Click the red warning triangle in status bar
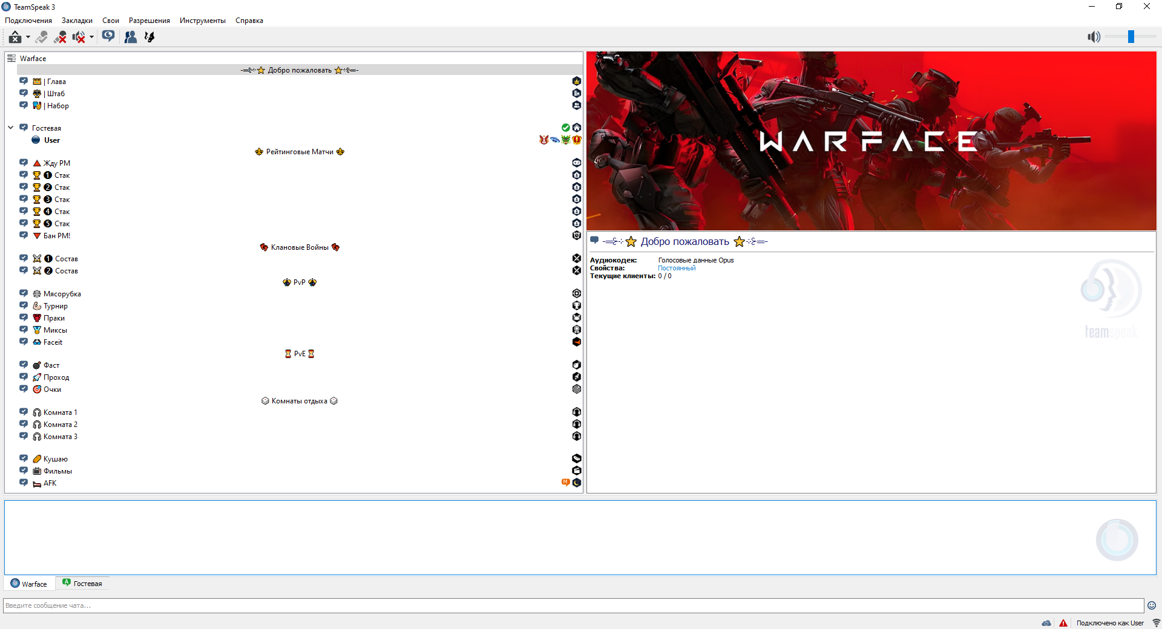 1063,623
